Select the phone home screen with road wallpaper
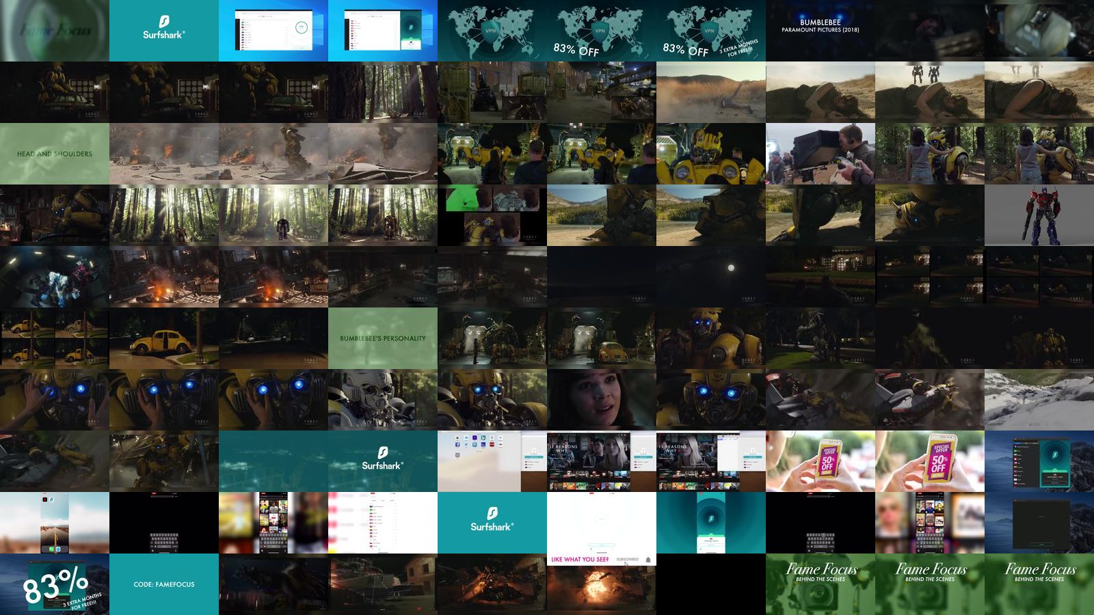 54,523
